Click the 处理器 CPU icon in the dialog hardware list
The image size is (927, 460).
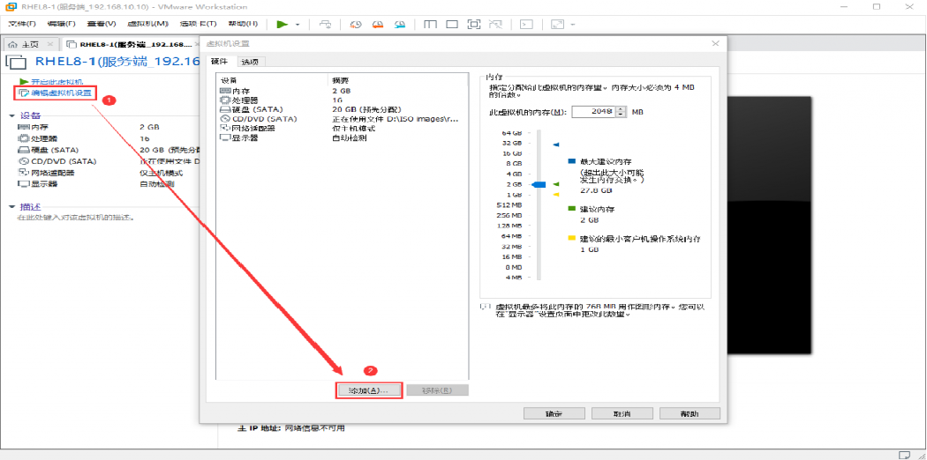225,100
